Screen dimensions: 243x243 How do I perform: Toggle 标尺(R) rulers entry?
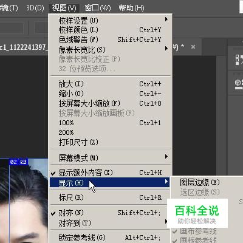click(111, 197)
